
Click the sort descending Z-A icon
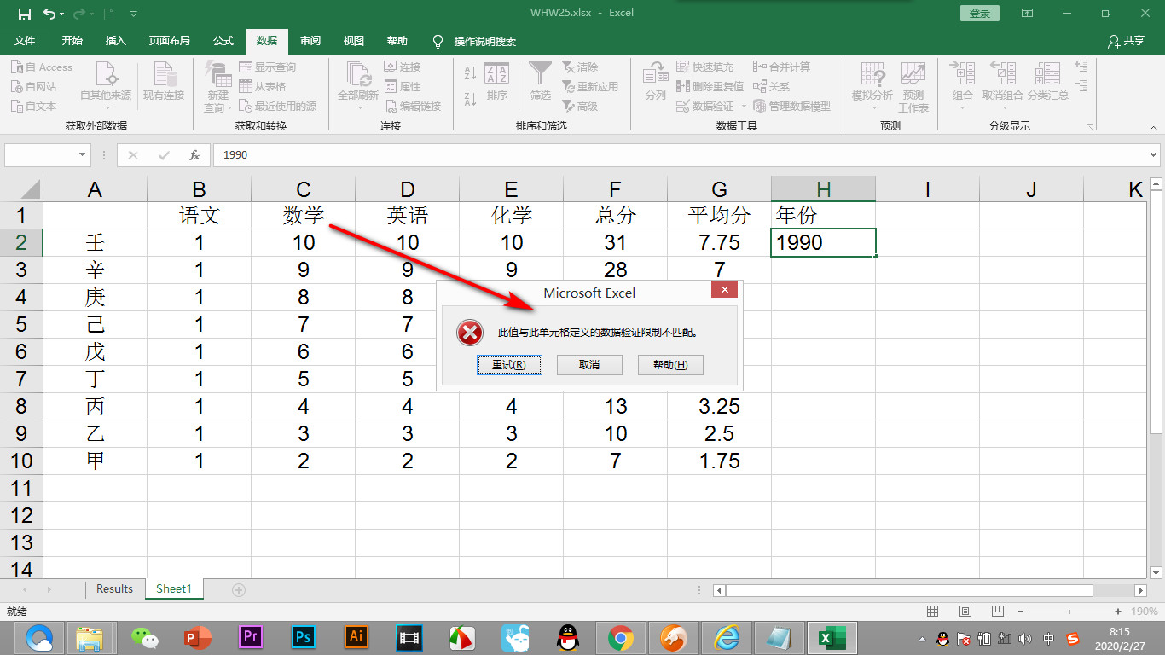pos(470,99)
